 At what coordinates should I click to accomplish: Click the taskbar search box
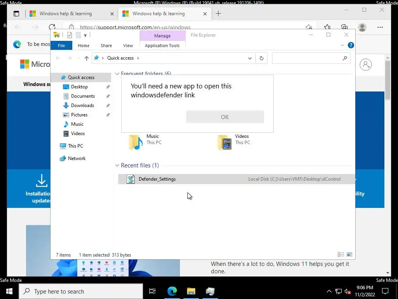(x=81, y=291)
